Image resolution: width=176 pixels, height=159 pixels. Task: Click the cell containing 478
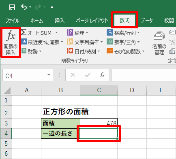click(x=99, y=123)
